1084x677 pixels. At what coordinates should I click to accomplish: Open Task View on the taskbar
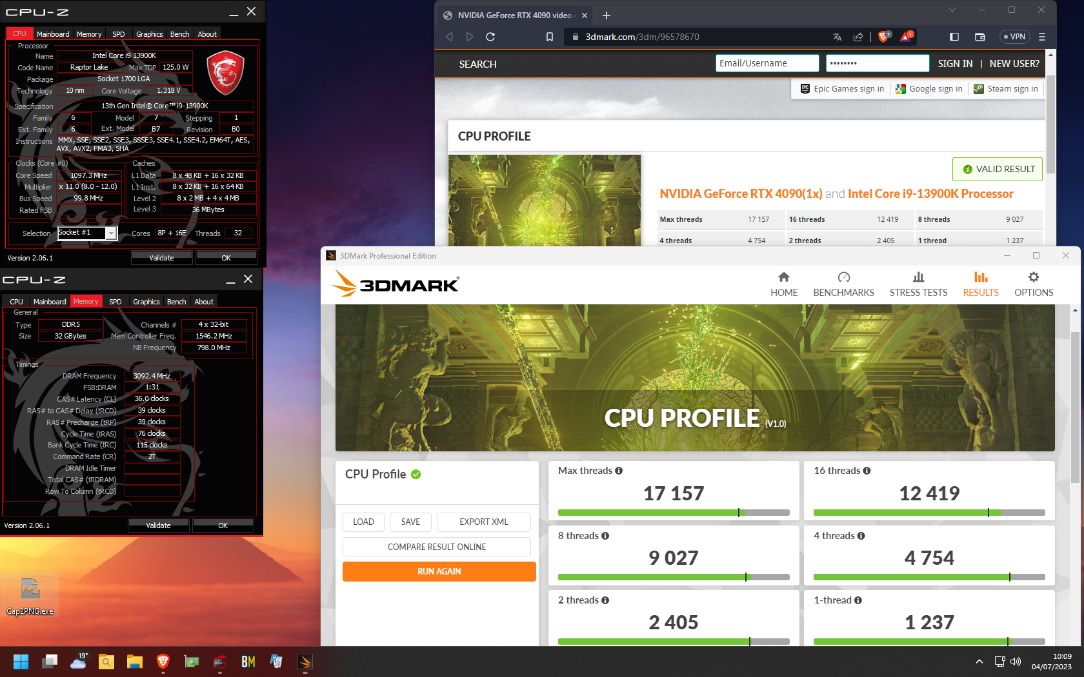tap(50, 662)
